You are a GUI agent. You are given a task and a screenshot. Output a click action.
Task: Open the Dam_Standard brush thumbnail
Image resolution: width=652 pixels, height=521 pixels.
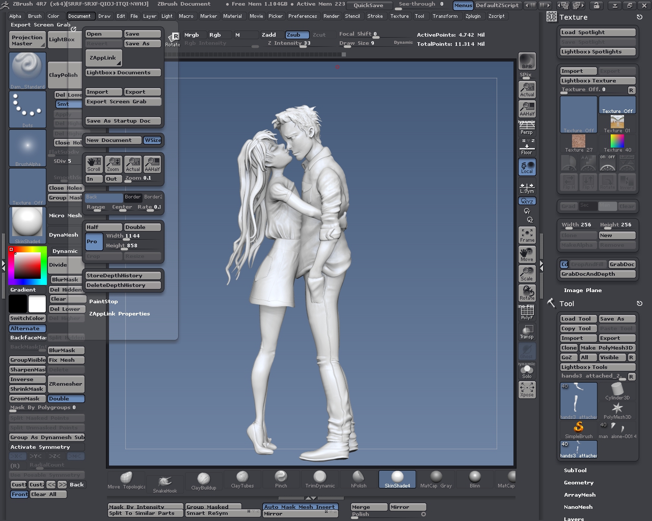pos(28,71)
